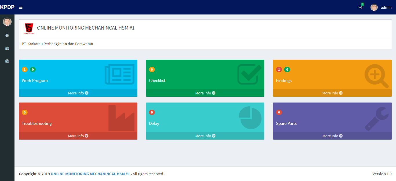Open More info for Delay
Image resolution: width=396 pixels, height=181 pixels.
pos(205,136)
